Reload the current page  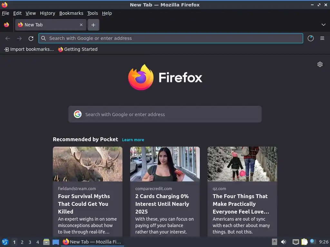pyautogui.click(x=31, y=38)
